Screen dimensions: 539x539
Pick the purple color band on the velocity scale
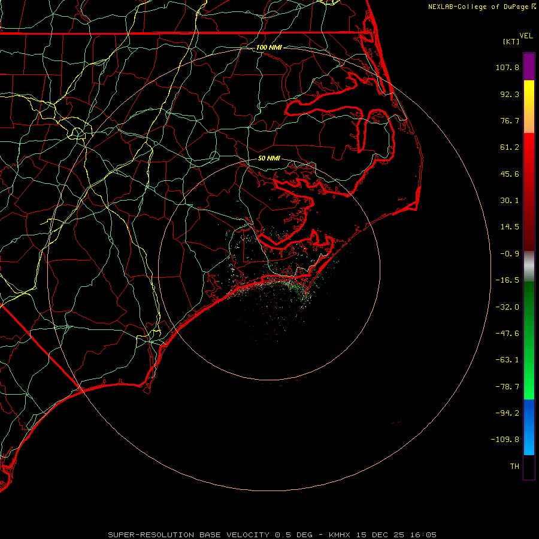529,66
